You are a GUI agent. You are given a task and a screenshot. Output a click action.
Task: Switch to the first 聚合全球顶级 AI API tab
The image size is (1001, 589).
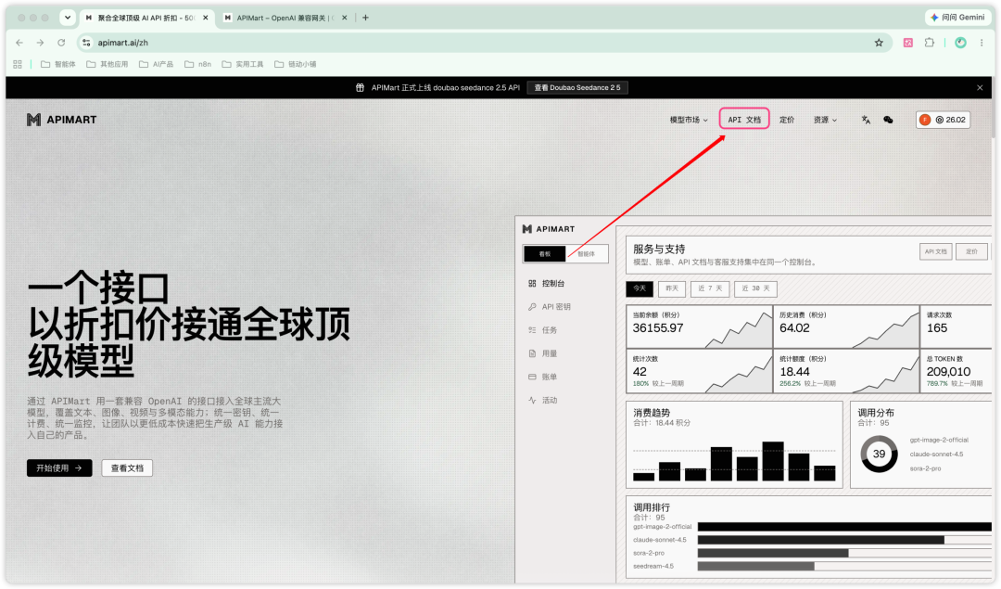[146, 18]
